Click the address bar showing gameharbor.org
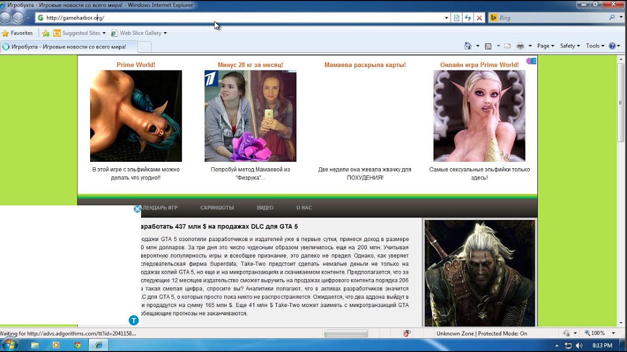Image resolution: width=627 pixels, height=352 pixels. 239,18
